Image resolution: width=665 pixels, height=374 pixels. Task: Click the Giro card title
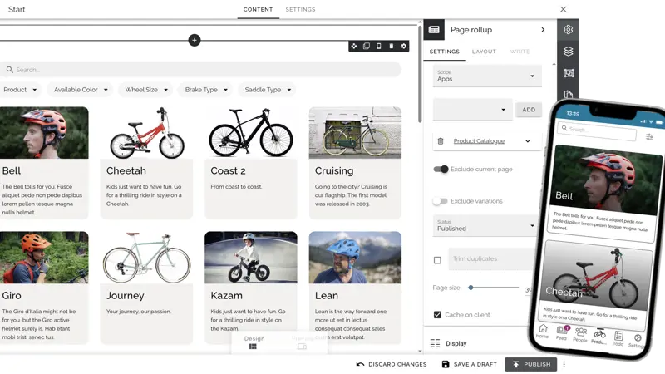(x=12, y=296)
